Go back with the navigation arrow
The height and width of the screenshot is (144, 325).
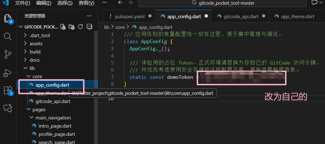[120, 3]
